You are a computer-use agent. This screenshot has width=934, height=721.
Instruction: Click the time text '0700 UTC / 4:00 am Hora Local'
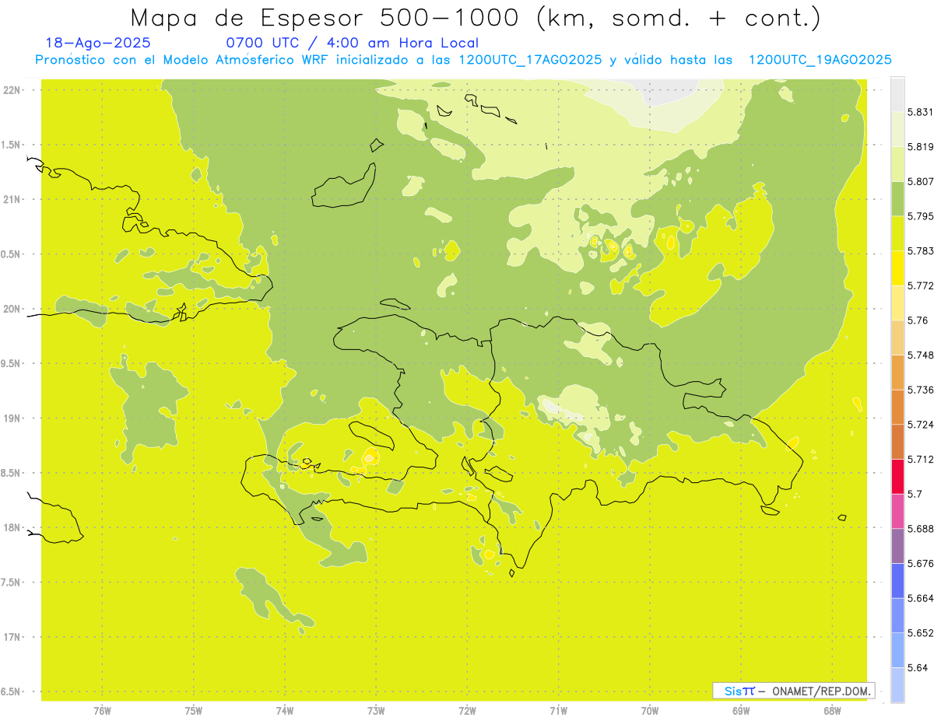(353, 44)
